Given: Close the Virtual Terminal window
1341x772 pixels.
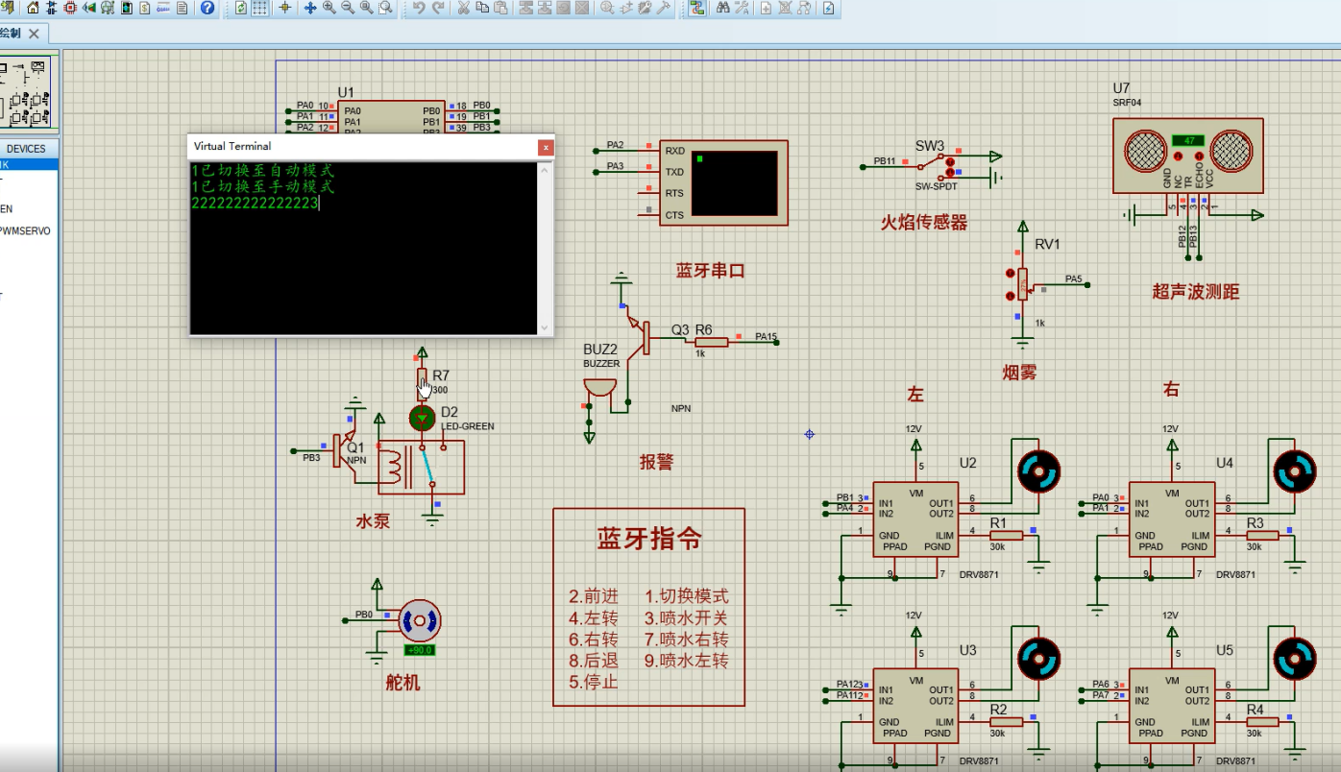Looking at the screenshot, I should (546, 147).
